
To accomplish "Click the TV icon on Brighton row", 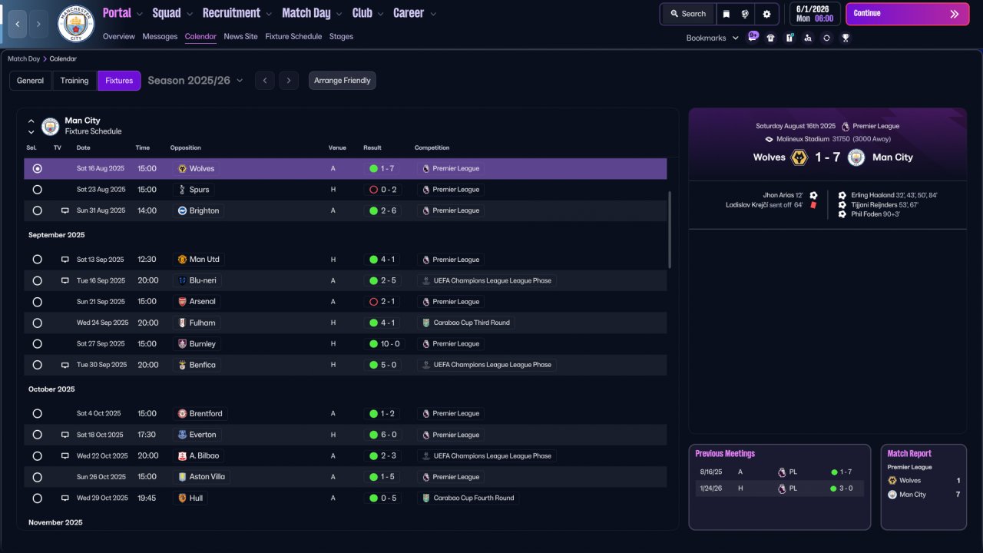I will 65,210.
